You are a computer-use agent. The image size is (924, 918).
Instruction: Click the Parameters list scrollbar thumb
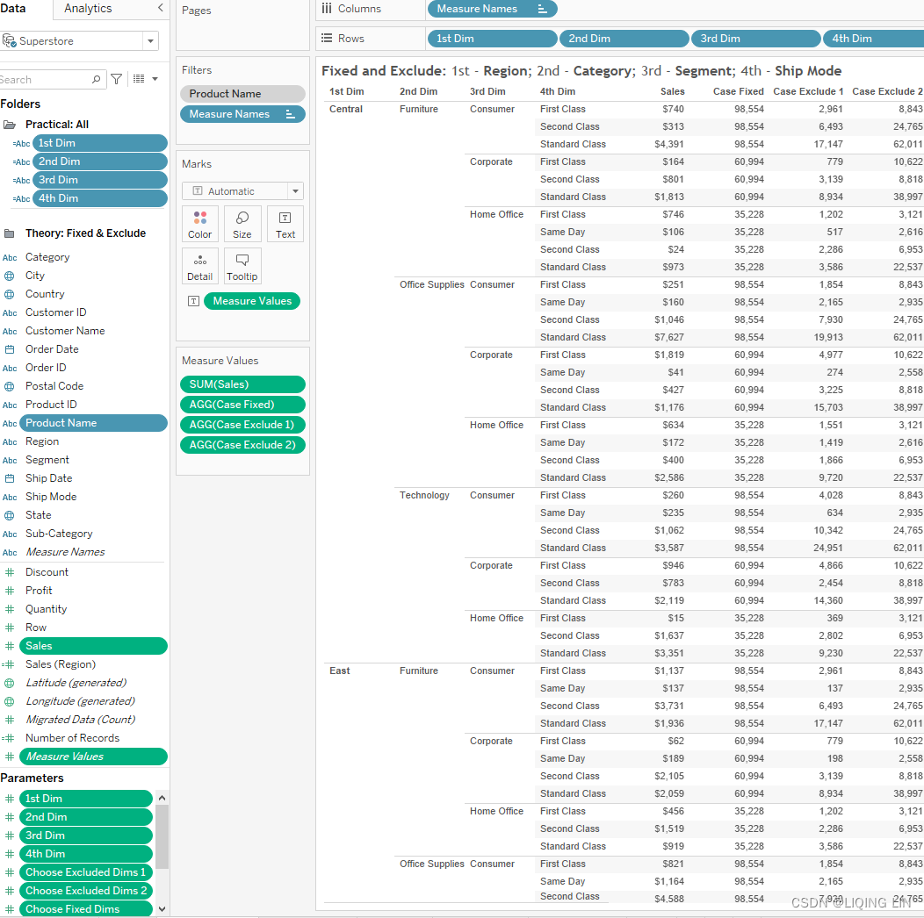coord(162,836)
